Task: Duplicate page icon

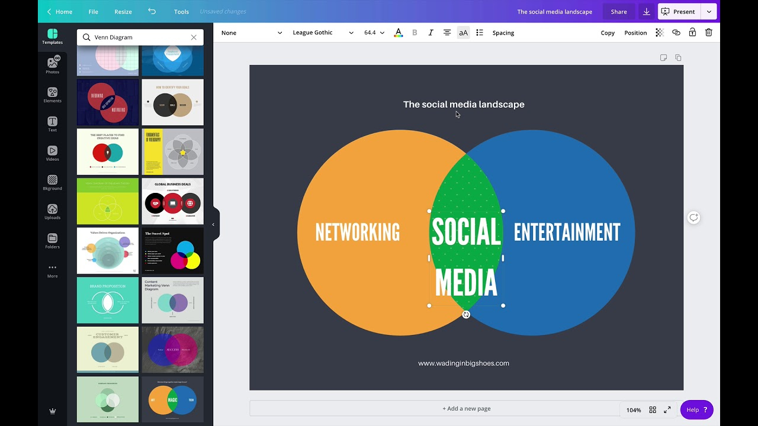Action: pos(678,57)
